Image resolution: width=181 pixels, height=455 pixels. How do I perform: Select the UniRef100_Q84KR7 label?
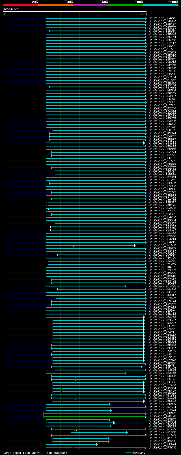click(x=162, y=320)
